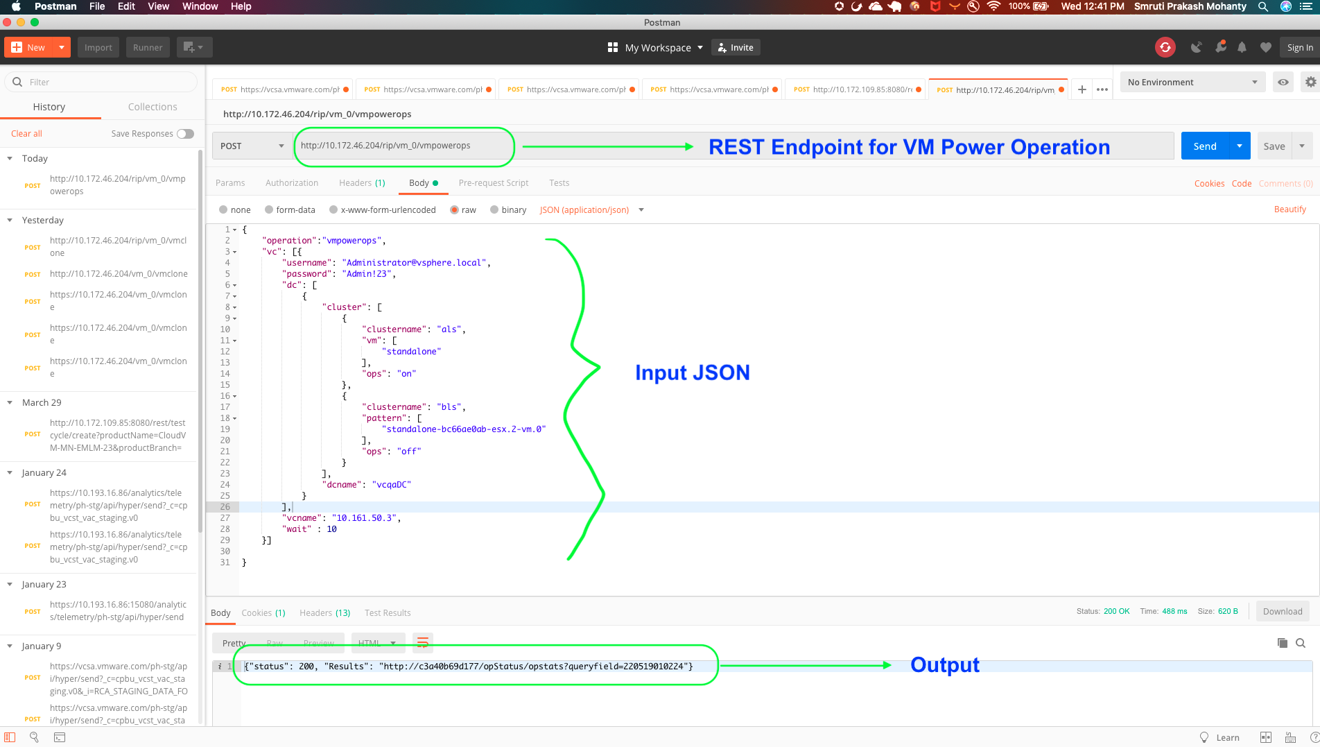The image size is (1320, 747).
Task: Open the tab options ellipsis menu
Action: tap(1102, 89)
